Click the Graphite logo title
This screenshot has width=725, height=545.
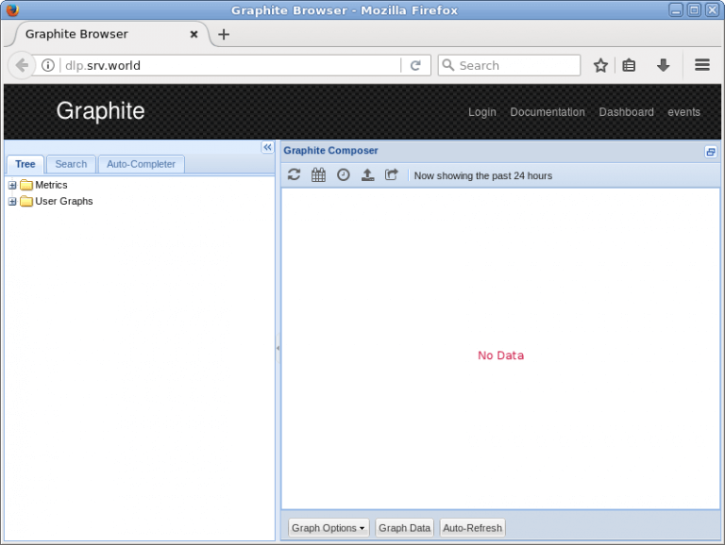point(100,111)
